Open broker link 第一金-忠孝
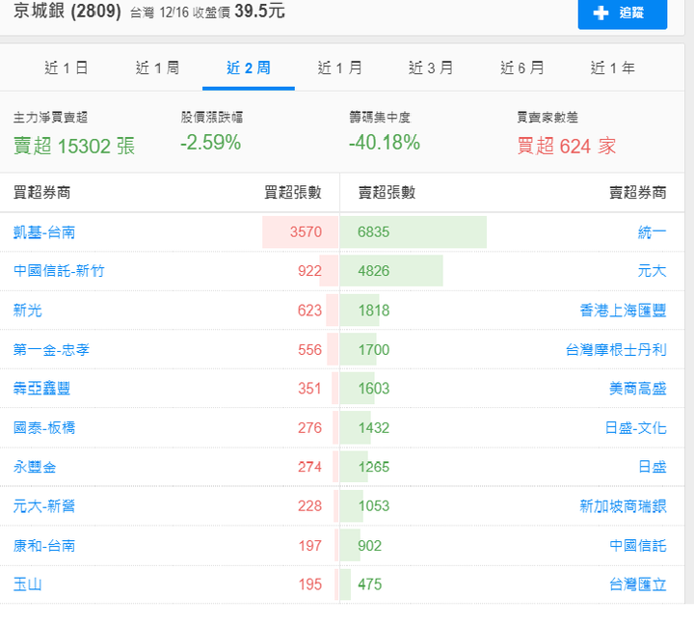The image size is (694, 624). tap(51, 349)
